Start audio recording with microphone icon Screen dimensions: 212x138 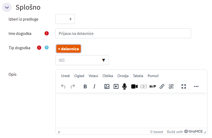tap(125, 86)
